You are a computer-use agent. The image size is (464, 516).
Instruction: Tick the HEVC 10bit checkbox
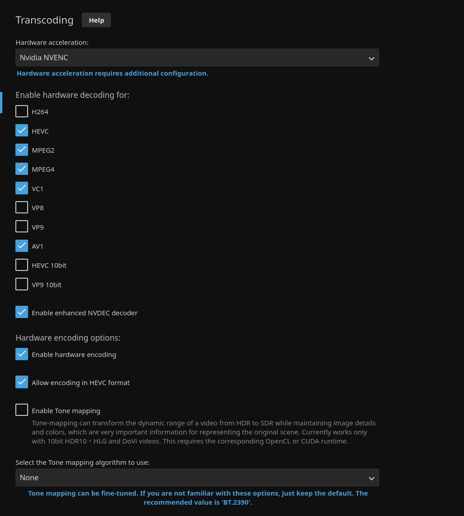coord(22,265)
